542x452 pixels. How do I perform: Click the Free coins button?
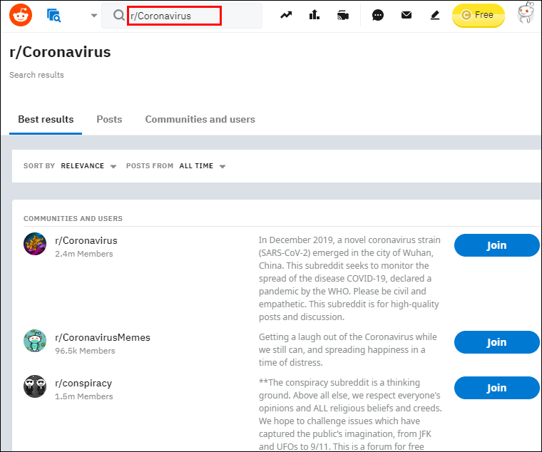pyautogui.click(x=478, y=15)
